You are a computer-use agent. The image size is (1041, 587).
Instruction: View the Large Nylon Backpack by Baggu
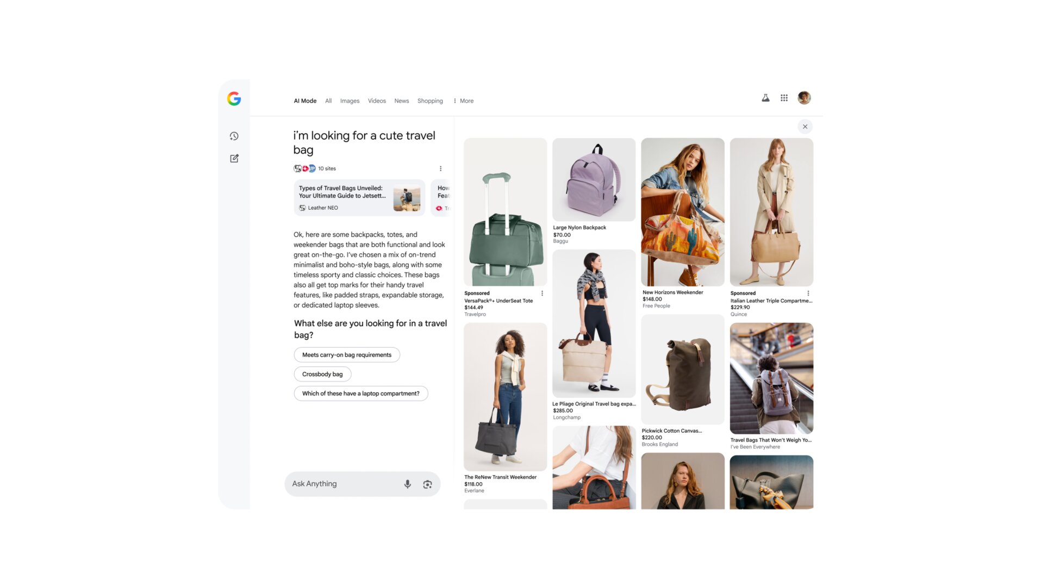[x=594, y=179]
